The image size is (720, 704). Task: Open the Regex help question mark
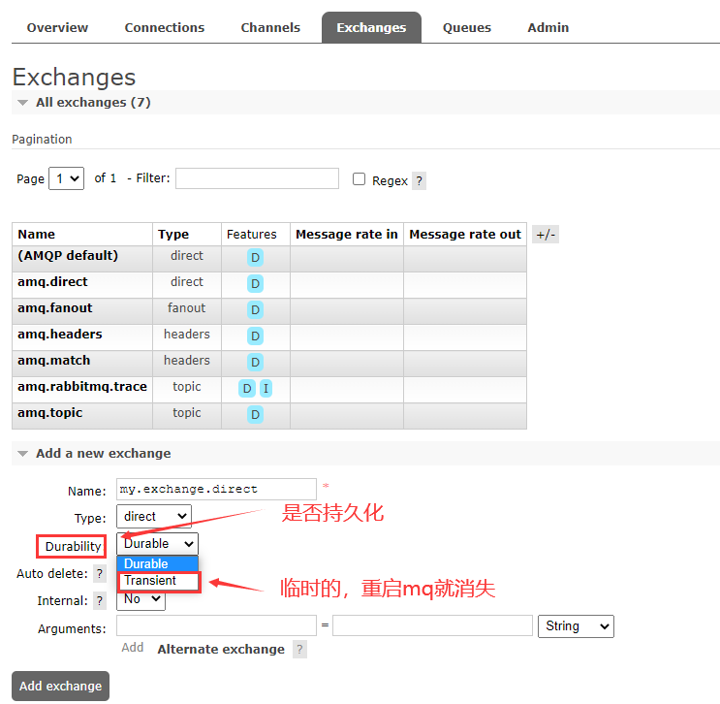pyautogui.click(x=419, y=181)
